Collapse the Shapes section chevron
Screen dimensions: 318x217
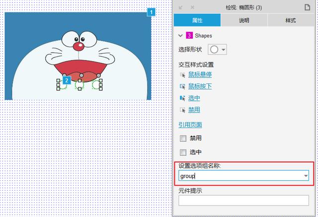click(180, 36)
